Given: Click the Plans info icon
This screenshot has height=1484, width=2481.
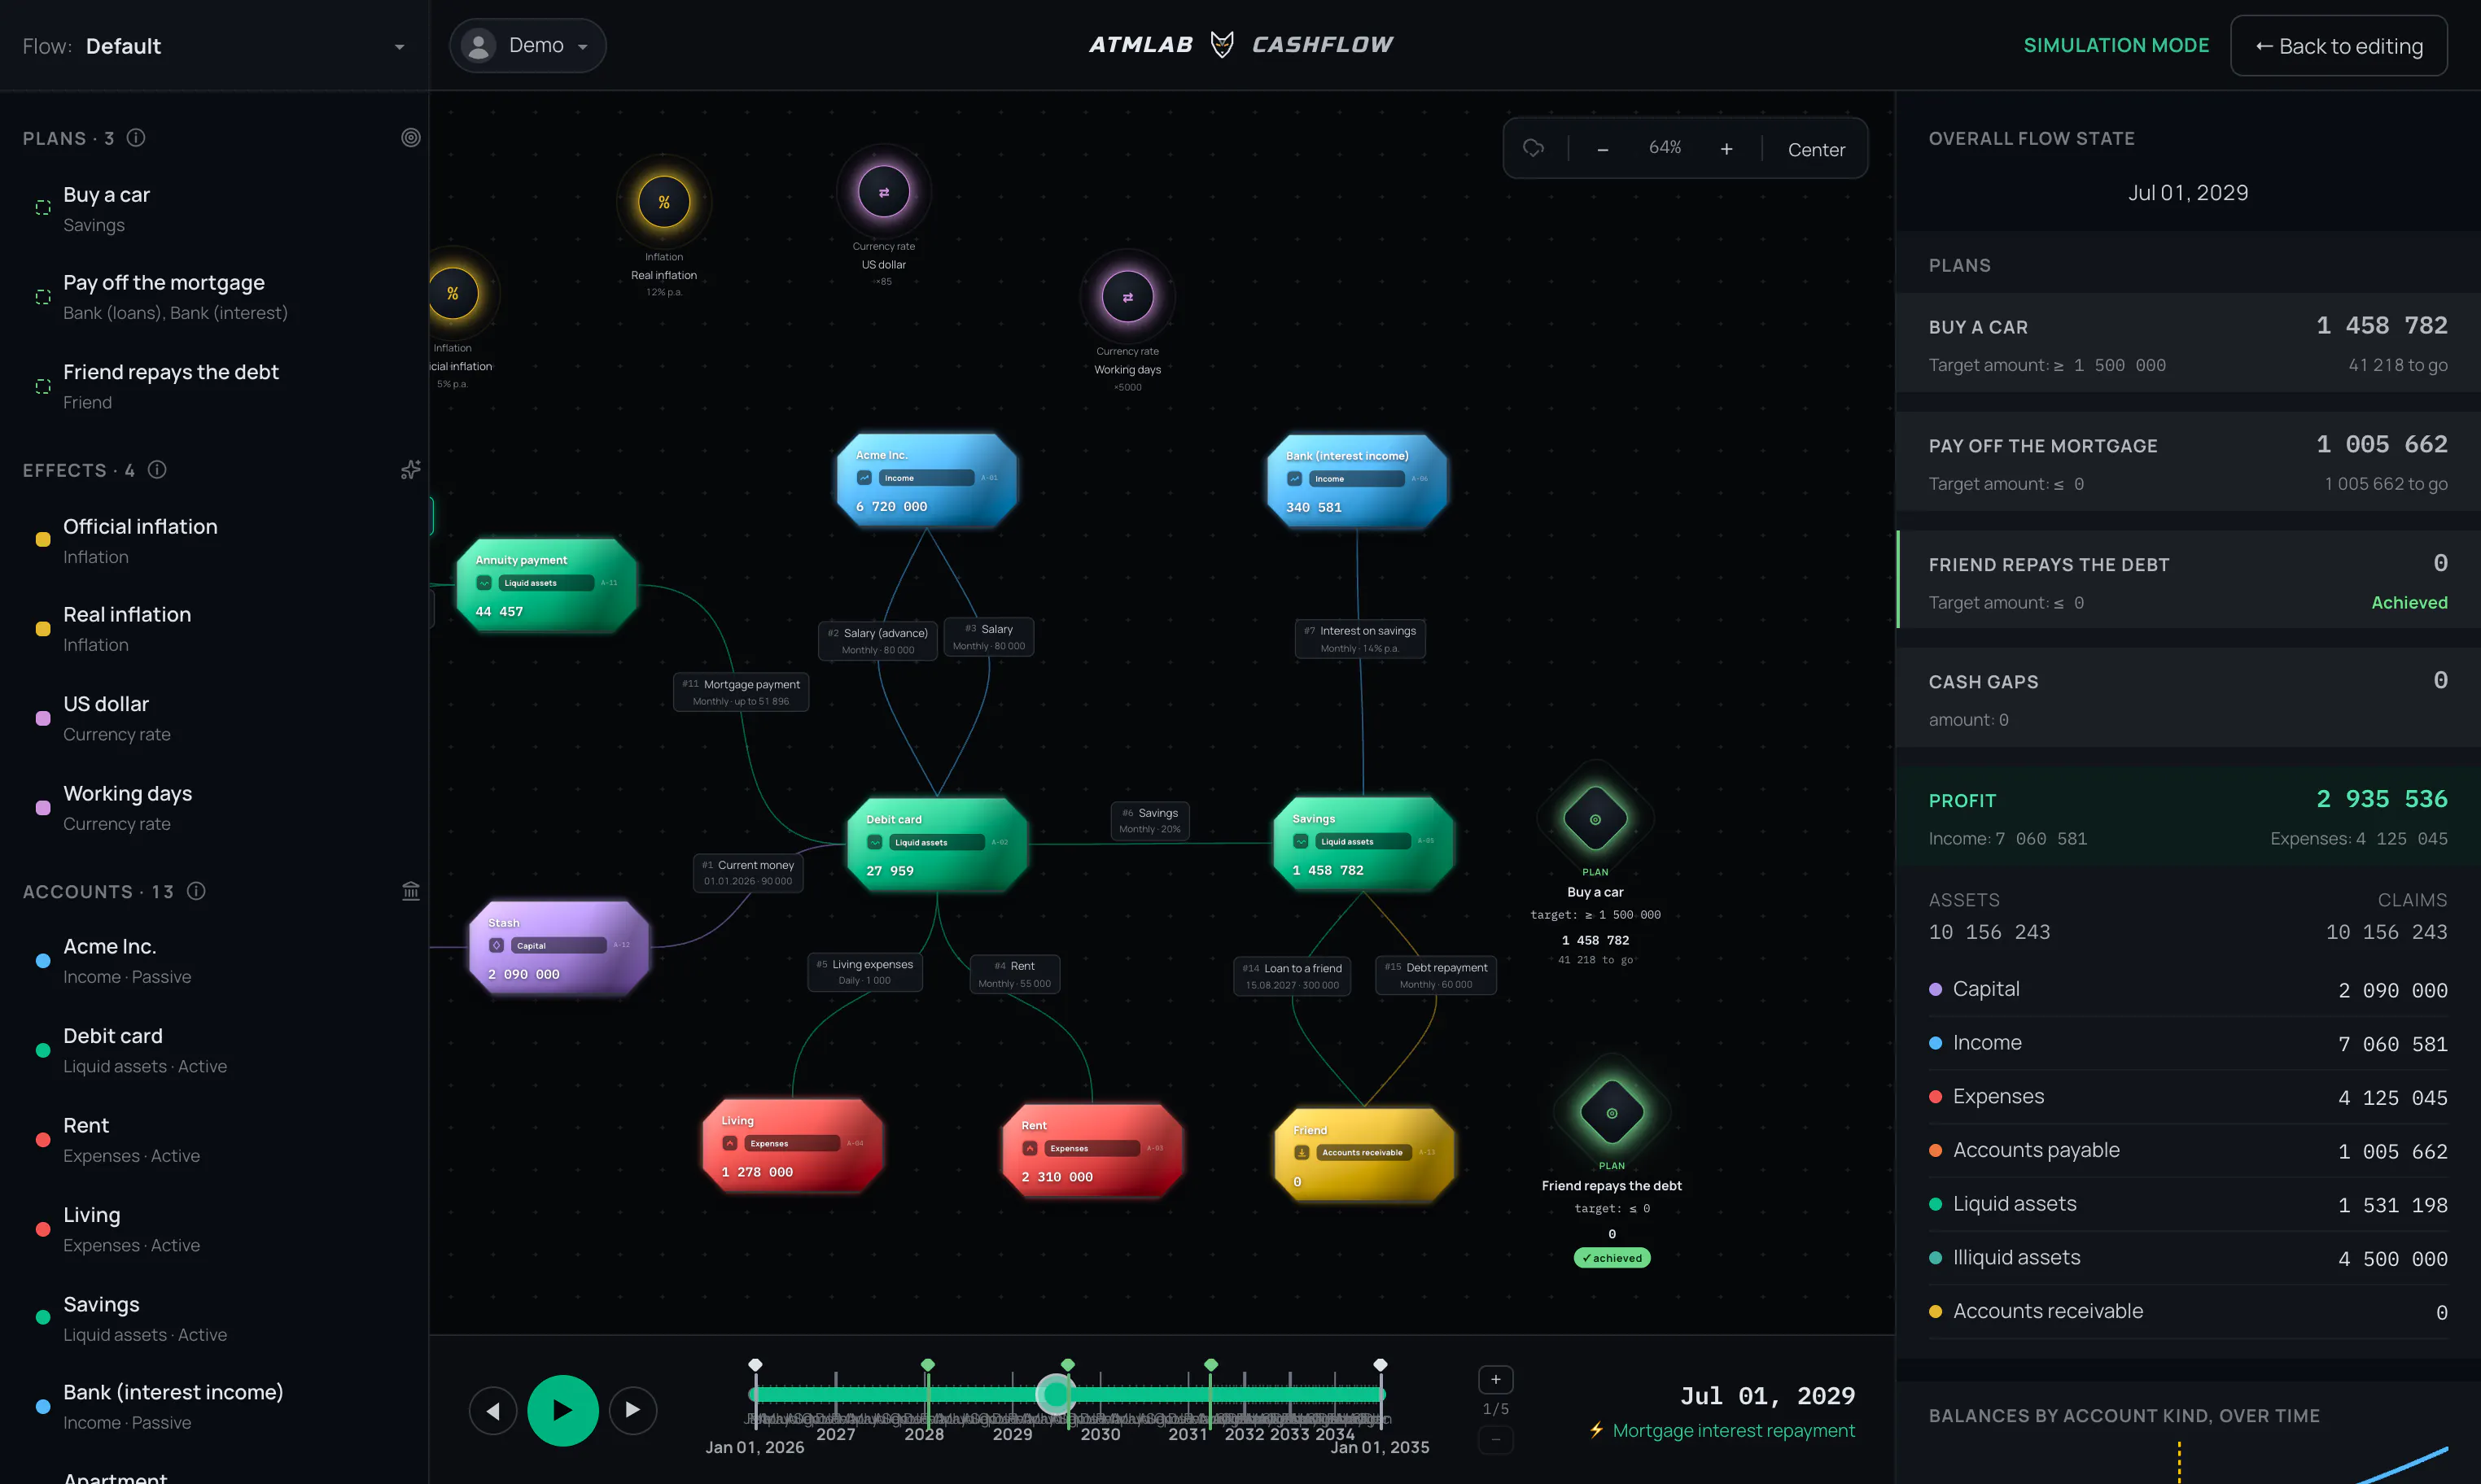Looking at the screenshot, I should (136, 138).
